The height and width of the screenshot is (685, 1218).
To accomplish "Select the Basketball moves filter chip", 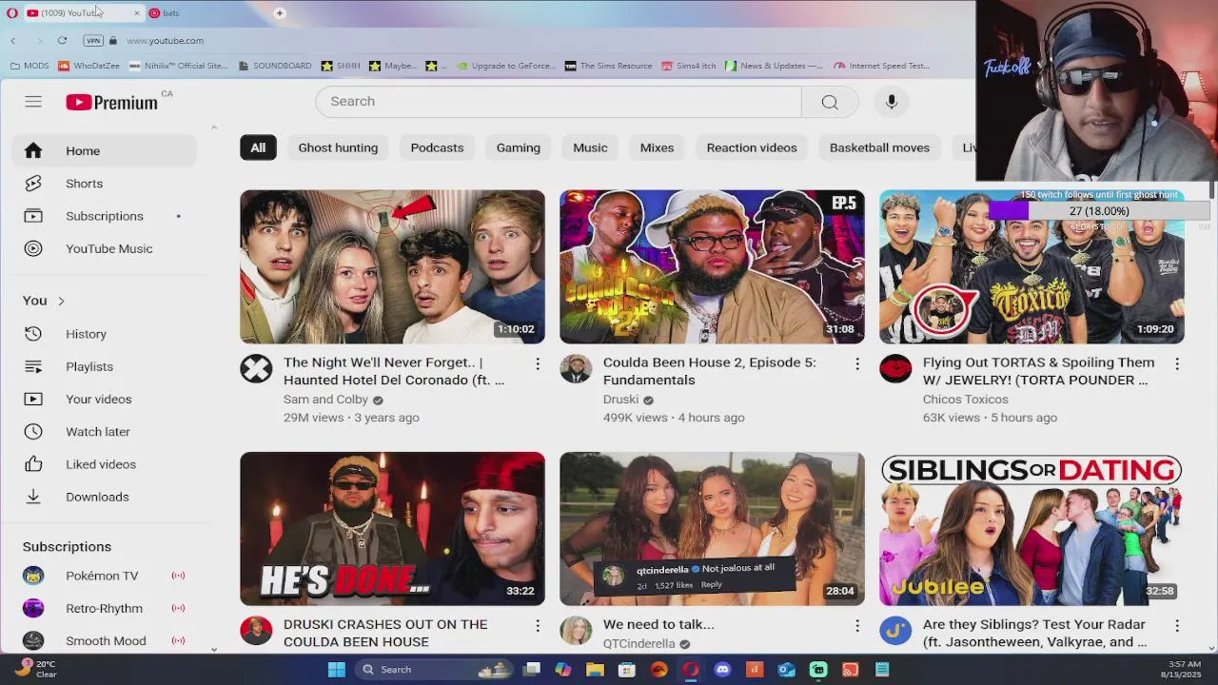I will click(x=879, y=147).
